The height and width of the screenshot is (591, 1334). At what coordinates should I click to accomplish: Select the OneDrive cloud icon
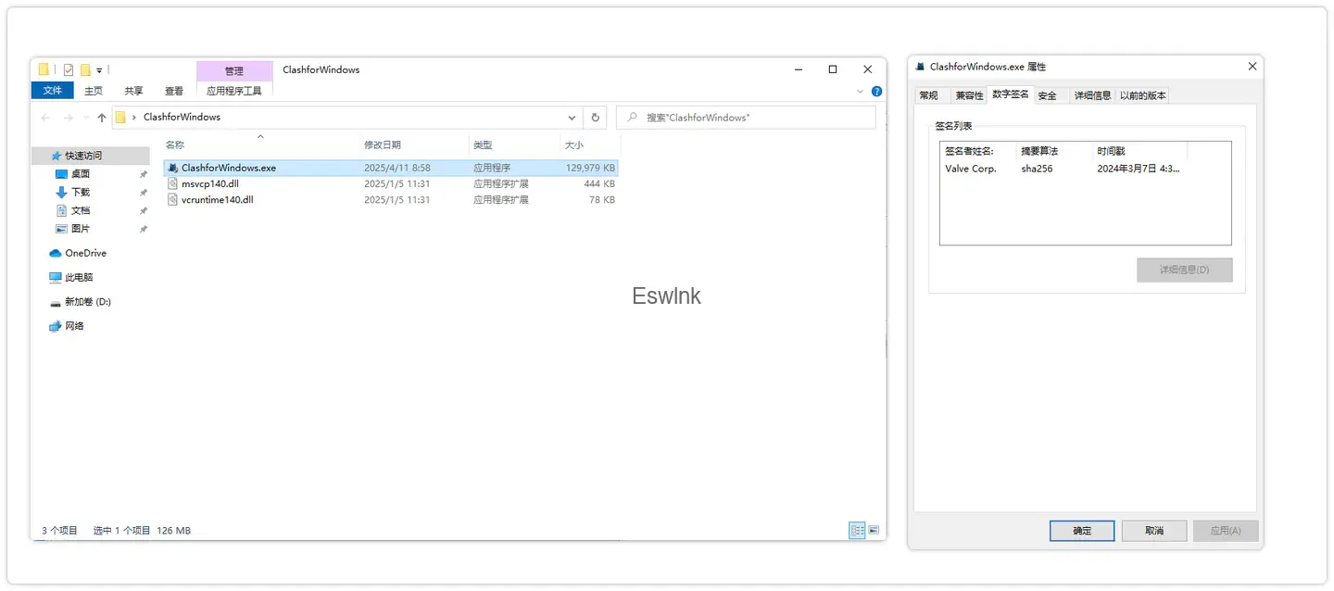[56, 253]
